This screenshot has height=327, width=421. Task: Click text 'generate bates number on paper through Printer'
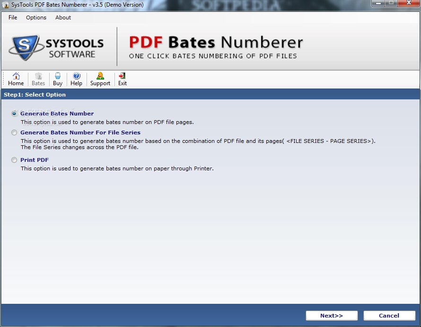(146, 169)
